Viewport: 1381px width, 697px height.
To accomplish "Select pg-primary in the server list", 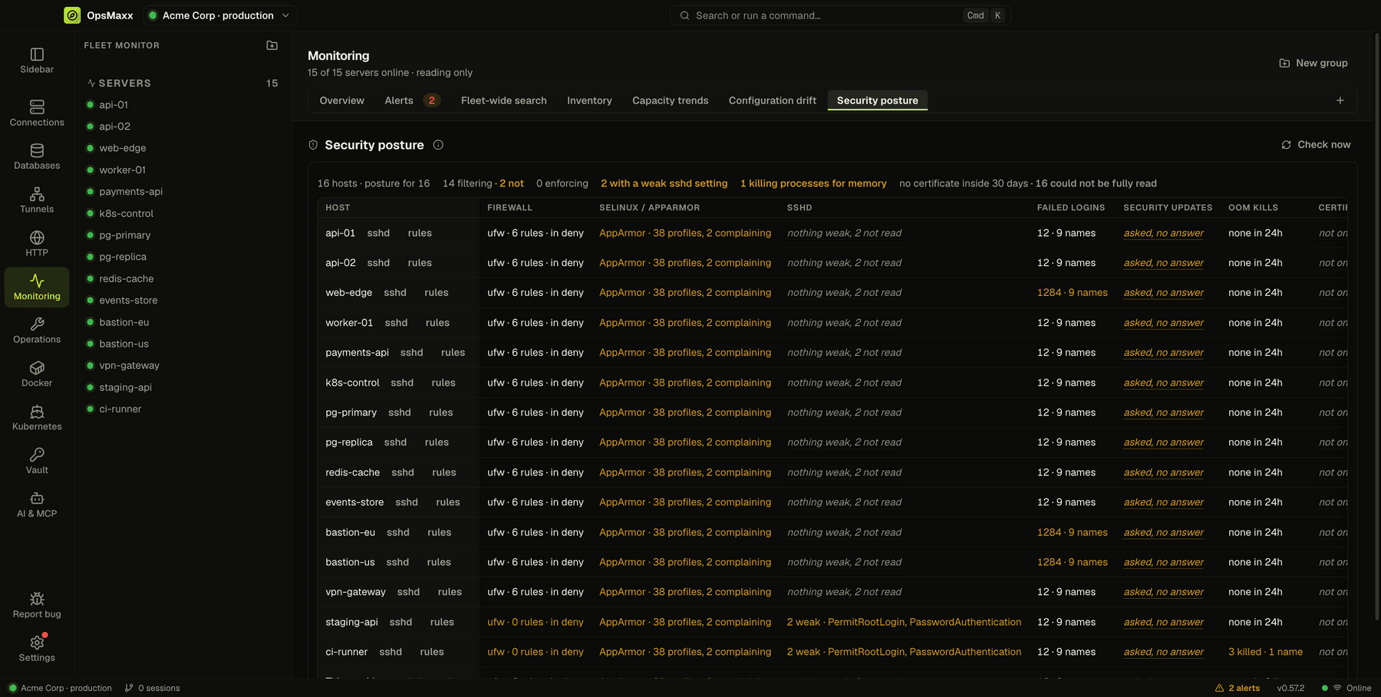I will tap(124, 235).
